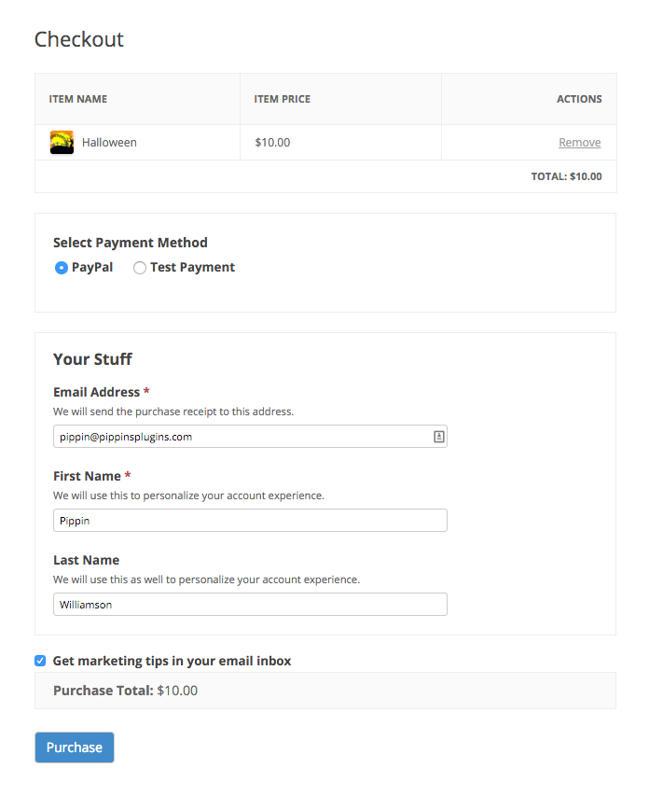Click the PayPal label text
The image size is (663, 796).
[x=92, y=268]
